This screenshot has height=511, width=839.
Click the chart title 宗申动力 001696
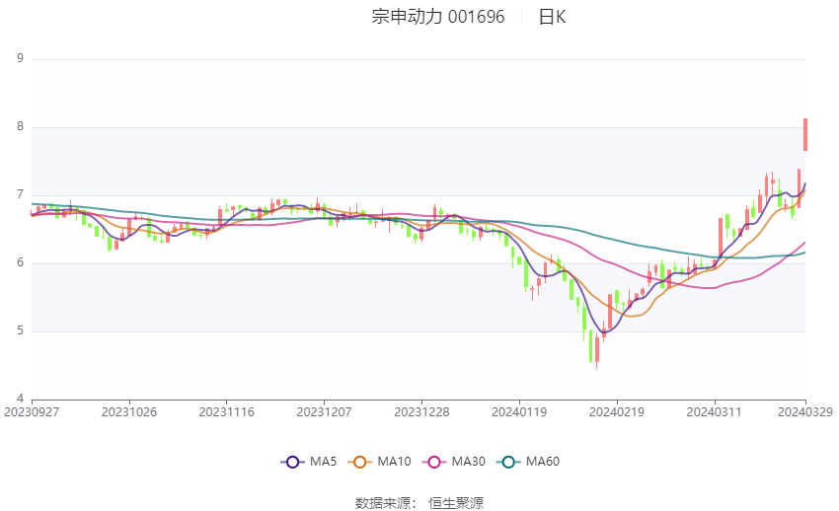tap(437, 17)
